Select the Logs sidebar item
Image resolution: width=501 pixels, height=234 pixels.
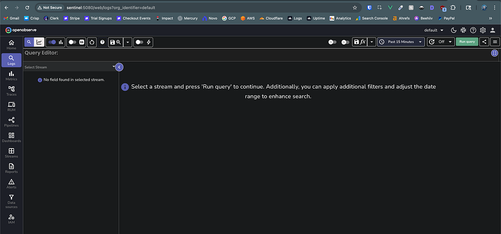(x=11, y=60)
